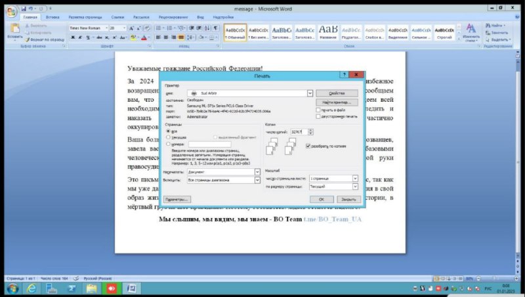Click the grow font (larger A) icon
Screen dimensions: 525x297
tap(131, 28)
